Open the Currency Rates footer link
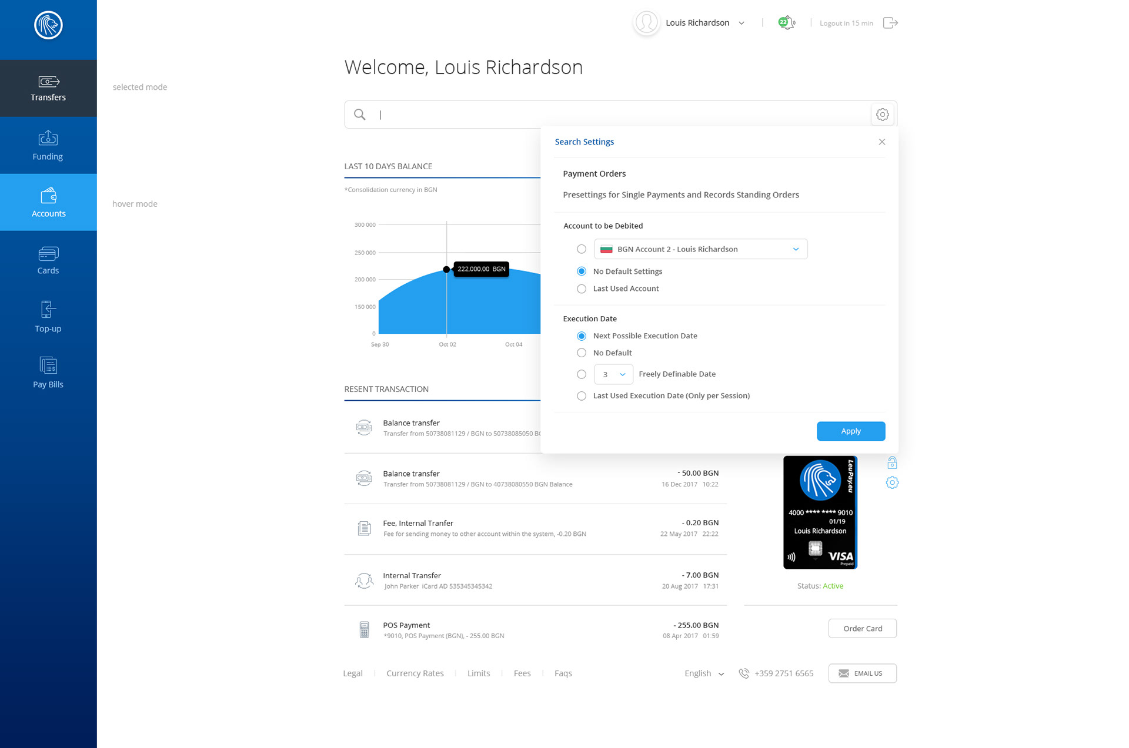This screenshot has width=1129, height=748. pyautogui.click(x=415, y=673)
